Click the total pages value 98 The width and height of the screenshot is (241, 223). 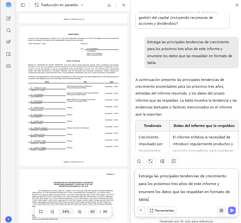(105, 212)
